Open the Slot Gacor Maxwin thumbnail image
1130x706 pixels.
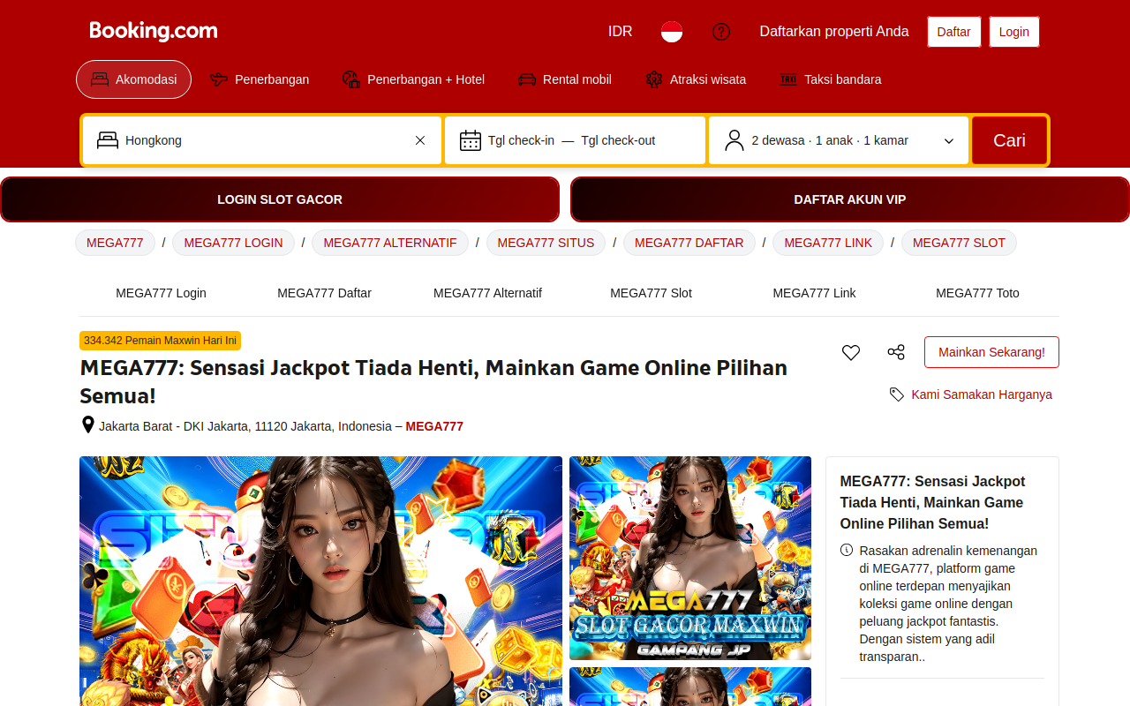click(690, 558)
